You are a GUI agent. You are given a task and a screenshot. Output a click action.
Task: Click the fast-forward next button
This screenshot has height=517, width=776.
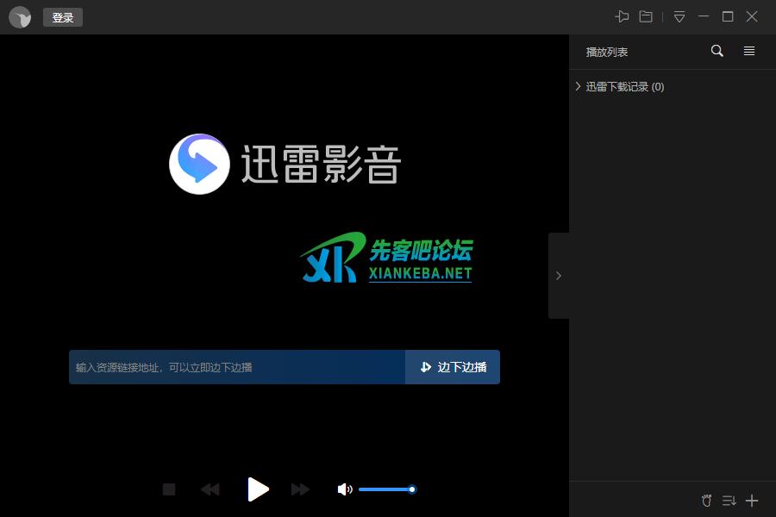tap(300, 489)
